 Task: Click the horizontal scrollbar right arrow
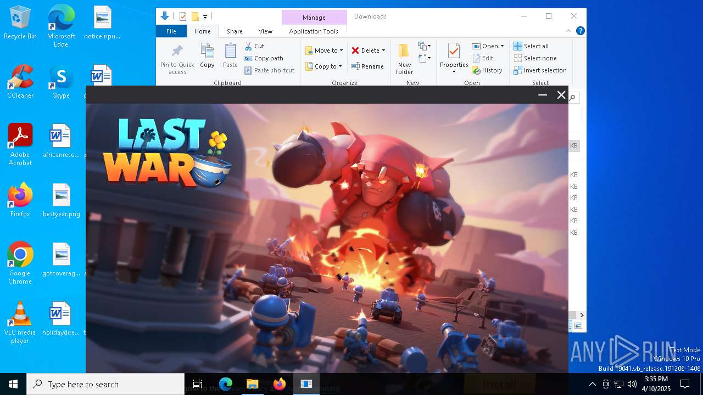[582, 315]
